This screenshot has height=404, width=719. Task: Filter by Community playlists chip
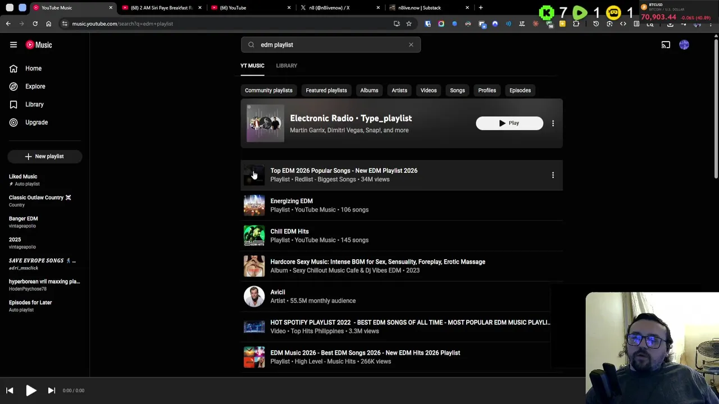coord(269,90)
